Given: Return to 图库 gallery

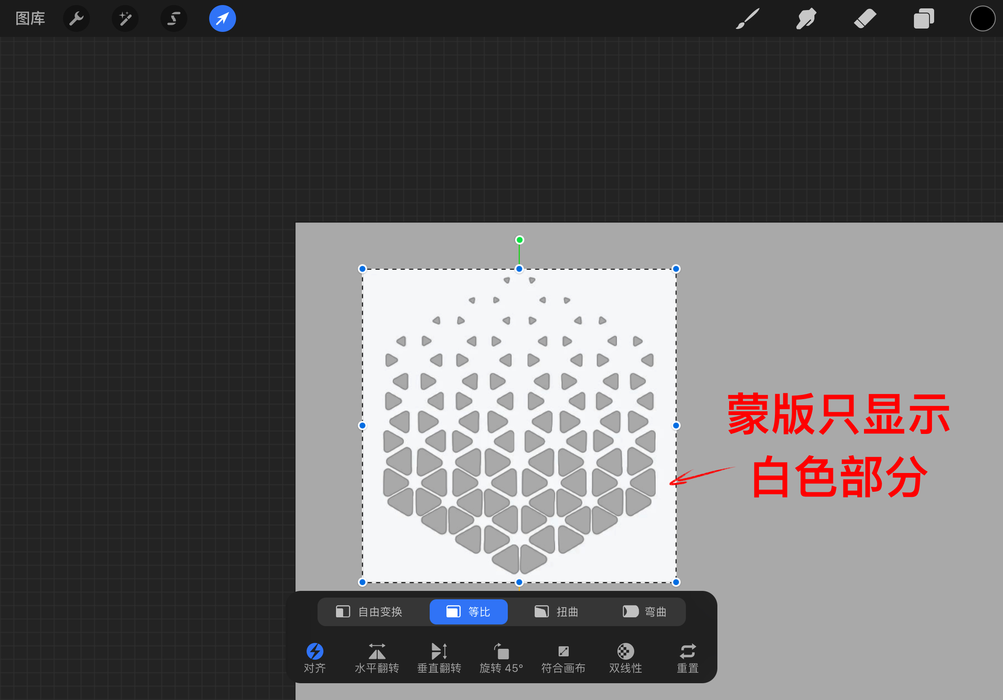Looking at the screenshot, I should tap(30, 19).
